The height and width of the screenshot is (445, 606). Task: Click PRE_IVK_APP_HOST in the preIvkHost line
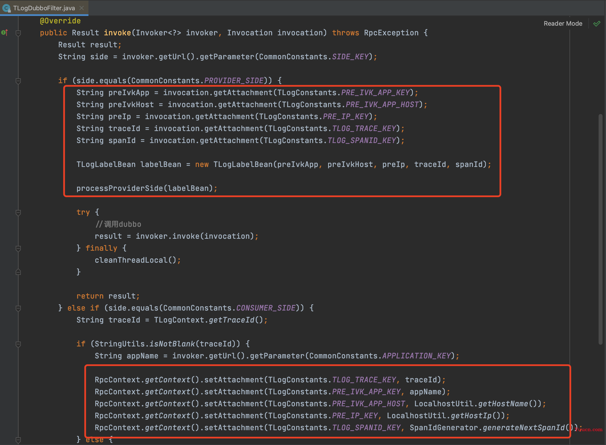[382, 105]
